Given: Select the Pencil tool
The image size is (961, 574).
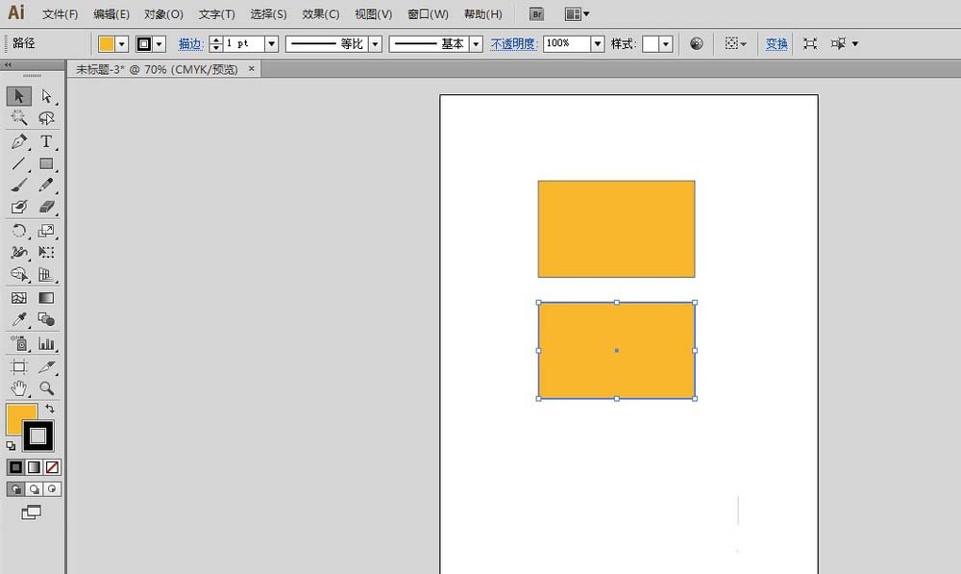Looking at the screenshot, I should (46, 186).
